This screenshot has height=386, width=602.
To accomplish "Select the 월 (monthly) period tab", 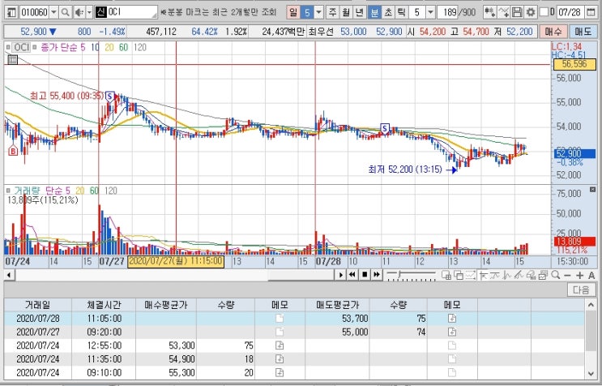I will click(346, 12).
